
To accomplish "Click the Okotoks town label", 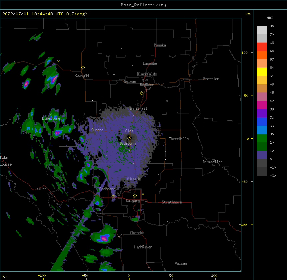I will pyautogui.click(x=137, y=233).
